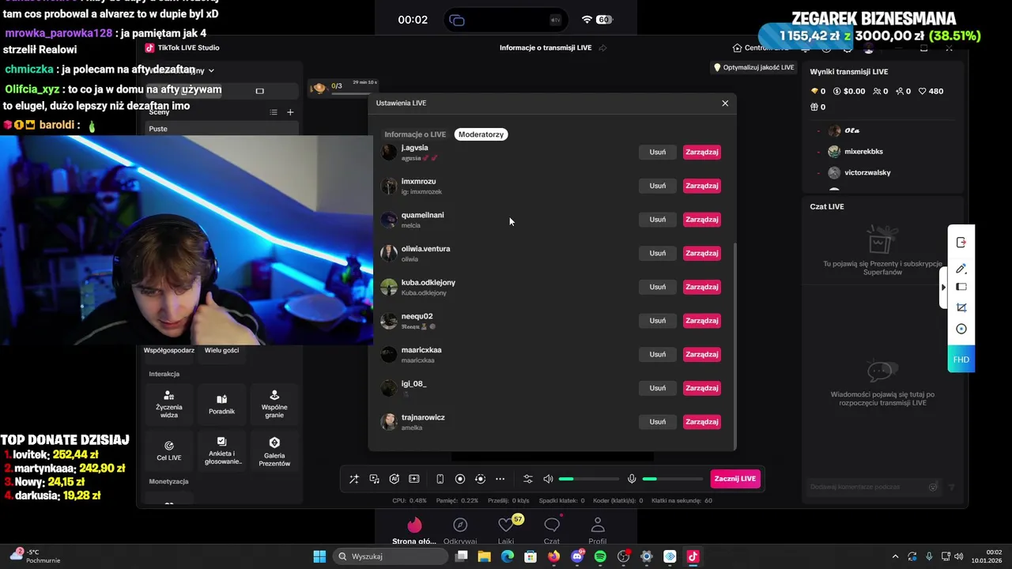The image size is (1012, 569).
Task: Click the frame layout icon in toolbar
Action: [x=413, y=479]
